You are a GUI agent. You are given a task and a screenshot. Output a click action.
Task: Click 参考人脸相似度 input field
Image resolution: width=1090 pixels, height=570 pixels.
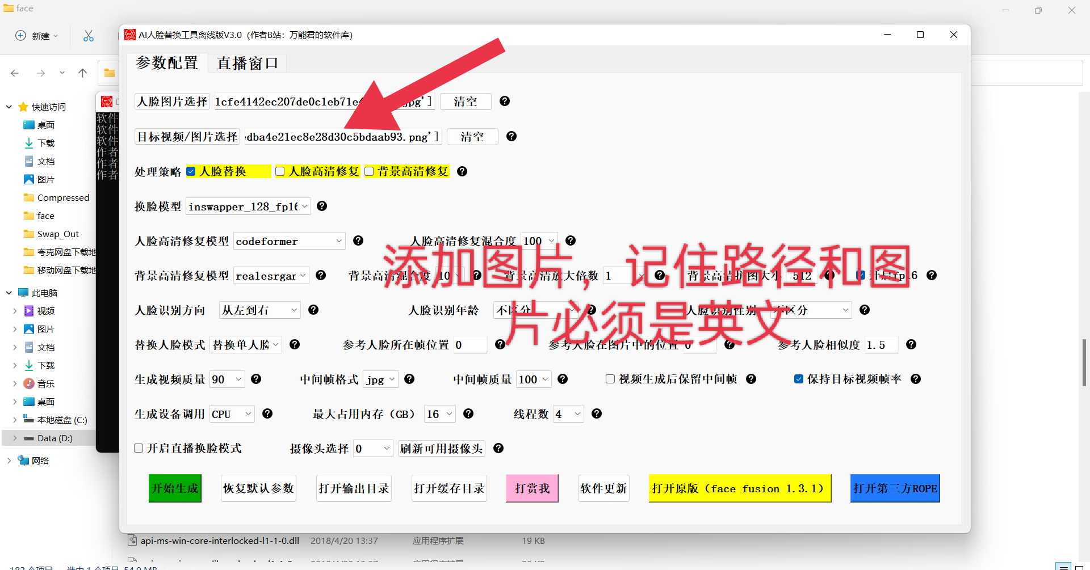pos(882,345)
